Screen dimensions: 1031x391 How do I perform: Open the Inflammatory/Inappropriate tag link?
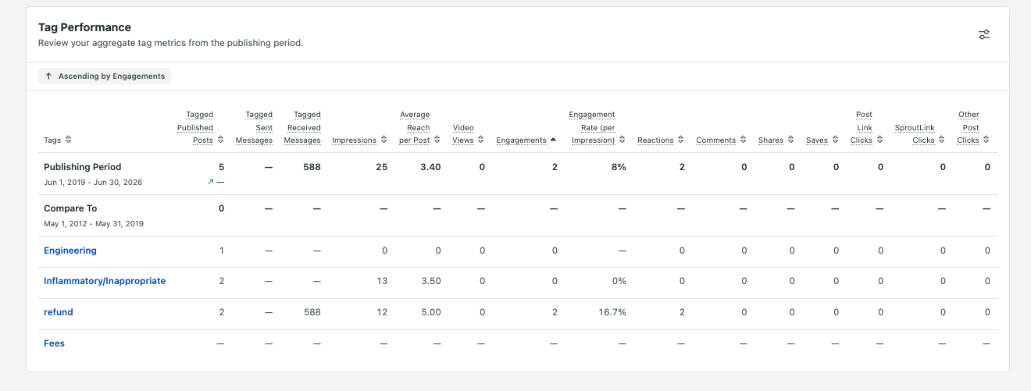pos(105,281)
